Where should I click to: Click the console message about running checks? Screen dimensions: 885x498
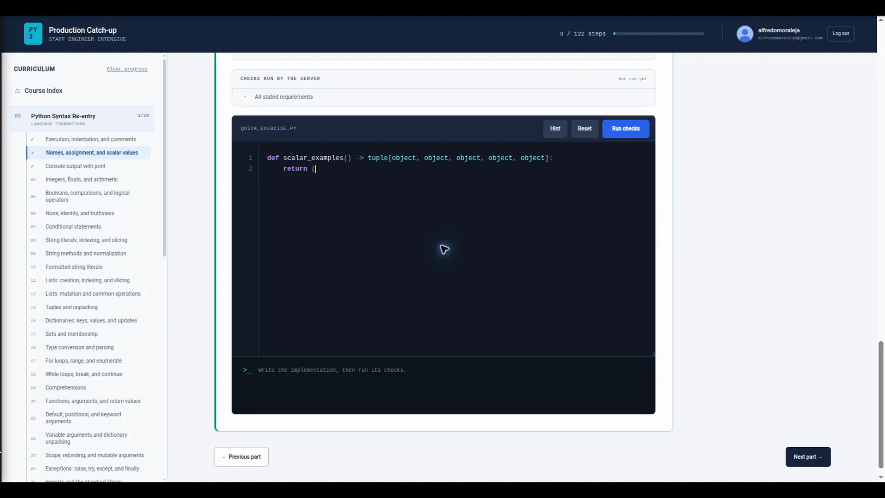(x=332, y=370)
